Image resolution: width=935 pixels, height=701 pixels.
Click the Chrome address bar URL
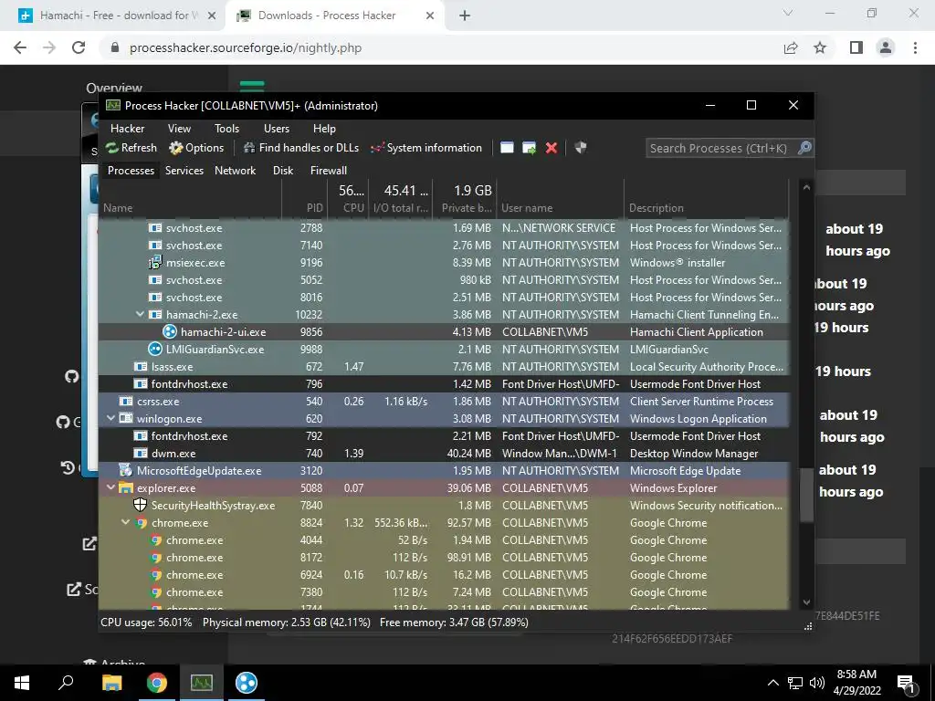pos(246,47)
